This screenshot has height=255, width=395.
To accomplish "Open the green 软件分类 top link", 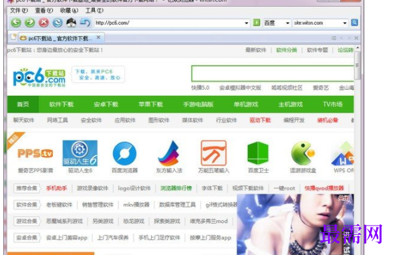I will coord(287,50).
